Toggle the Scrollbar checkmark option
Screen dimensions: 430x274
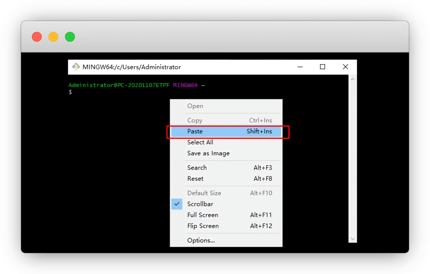pos(200,204)
